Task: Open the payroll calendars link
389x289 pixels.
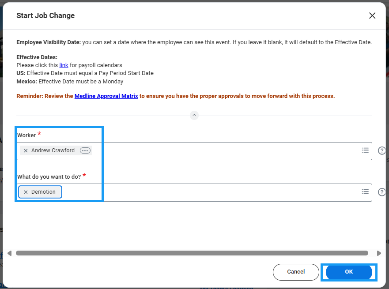Action: [64, 65]
